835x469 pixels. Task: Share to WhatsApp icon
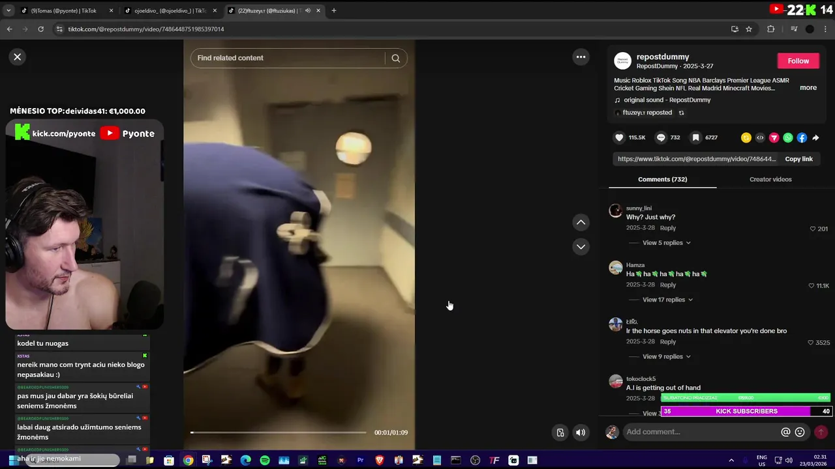[x=788, y=137]
